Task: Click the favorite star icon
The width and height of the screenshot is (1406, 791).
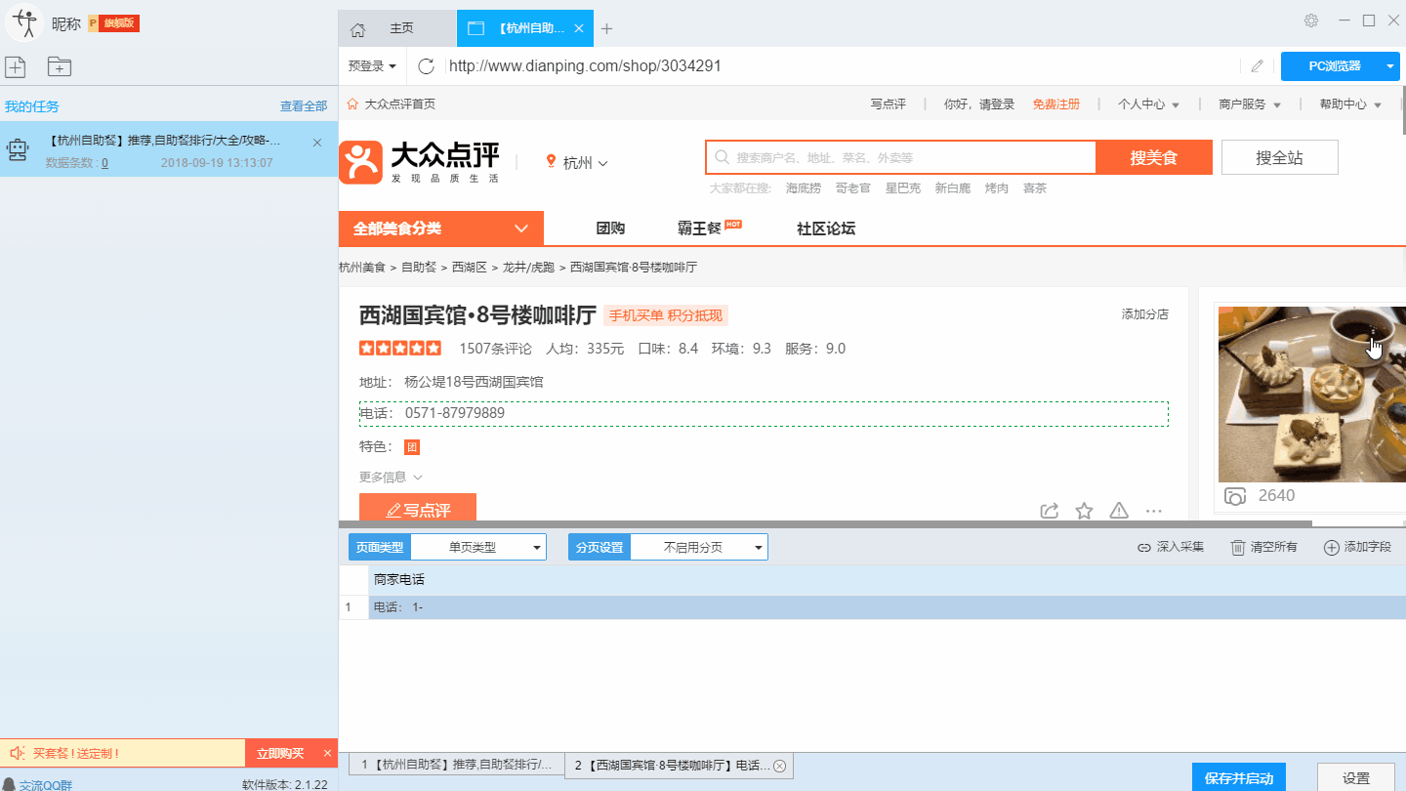Action: [1084, 511]
